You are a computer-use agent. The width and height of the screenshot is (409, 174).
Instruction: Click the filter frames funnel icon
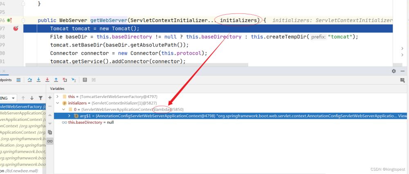(x=40, y=98)
